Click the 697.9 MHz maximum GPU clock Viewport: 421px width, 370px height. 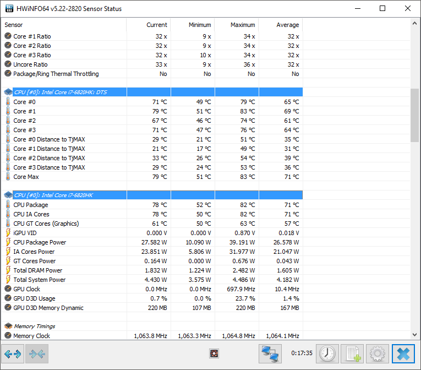[241, 289]
